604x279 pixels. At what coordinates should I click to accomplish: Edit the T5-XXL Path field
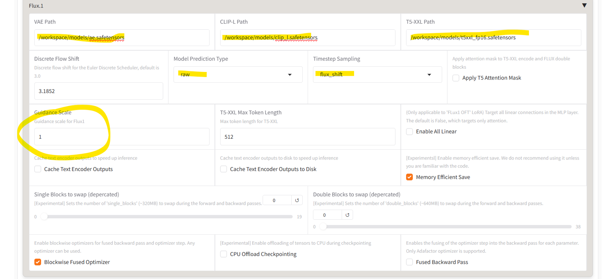[493, 38]
